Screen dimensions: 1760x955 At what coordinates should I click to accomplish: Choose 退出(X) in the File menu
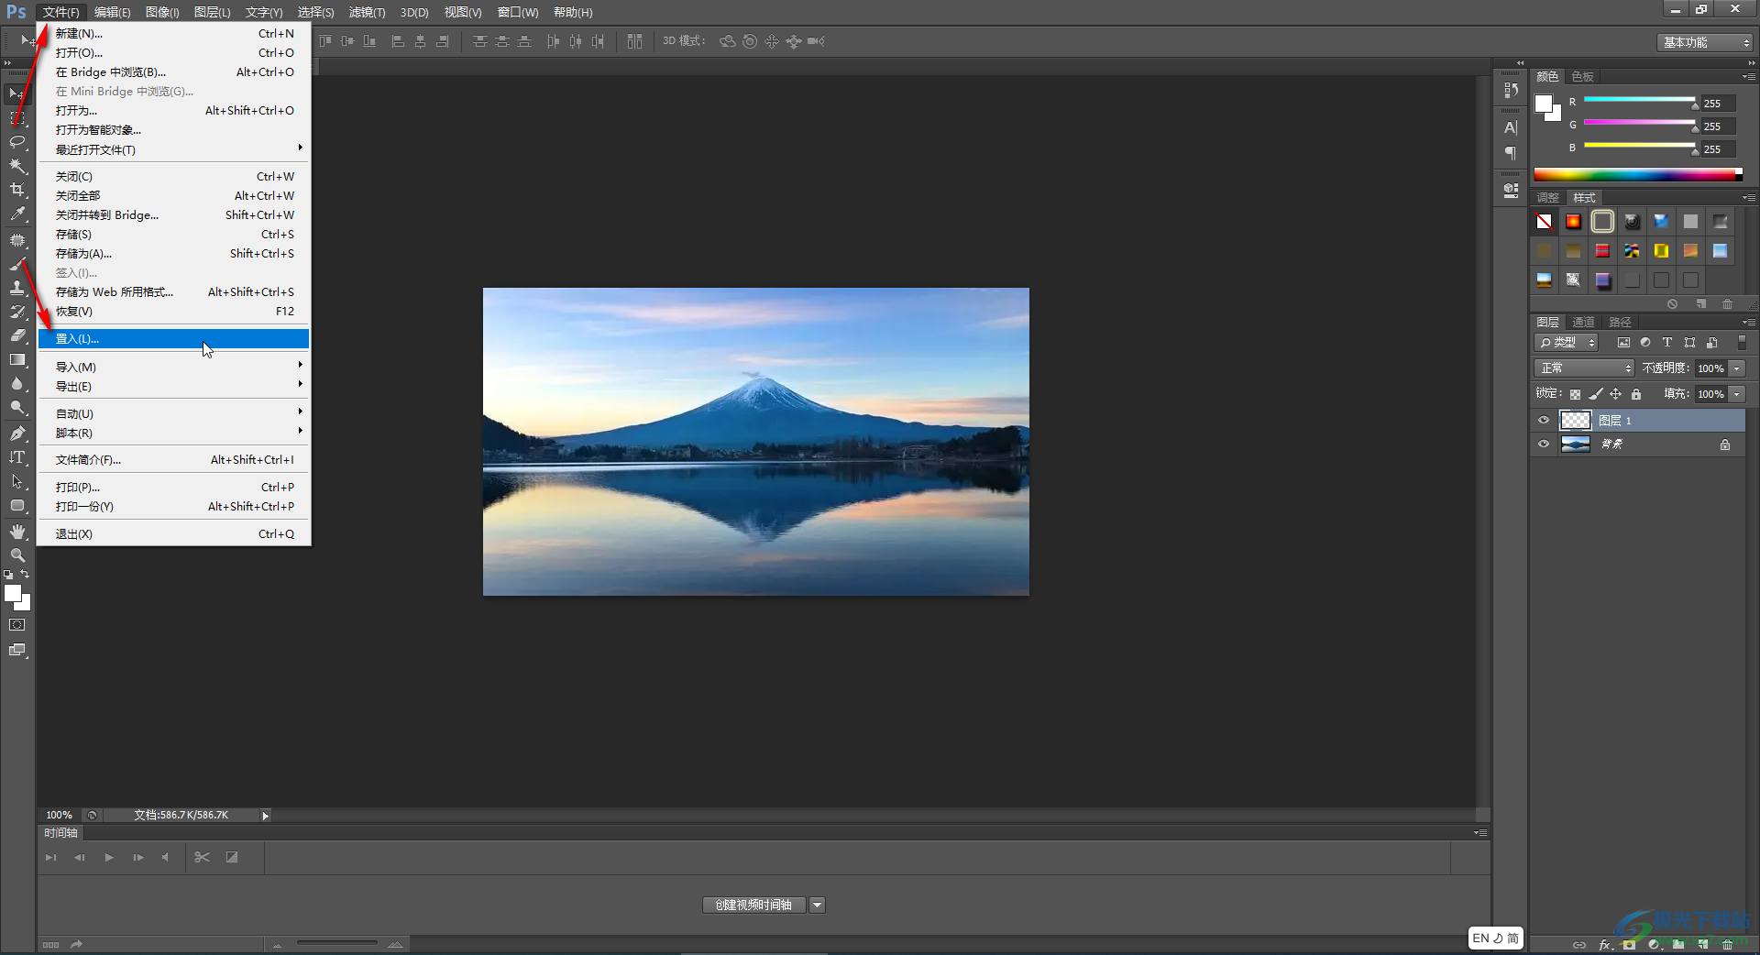click(174, 533)
